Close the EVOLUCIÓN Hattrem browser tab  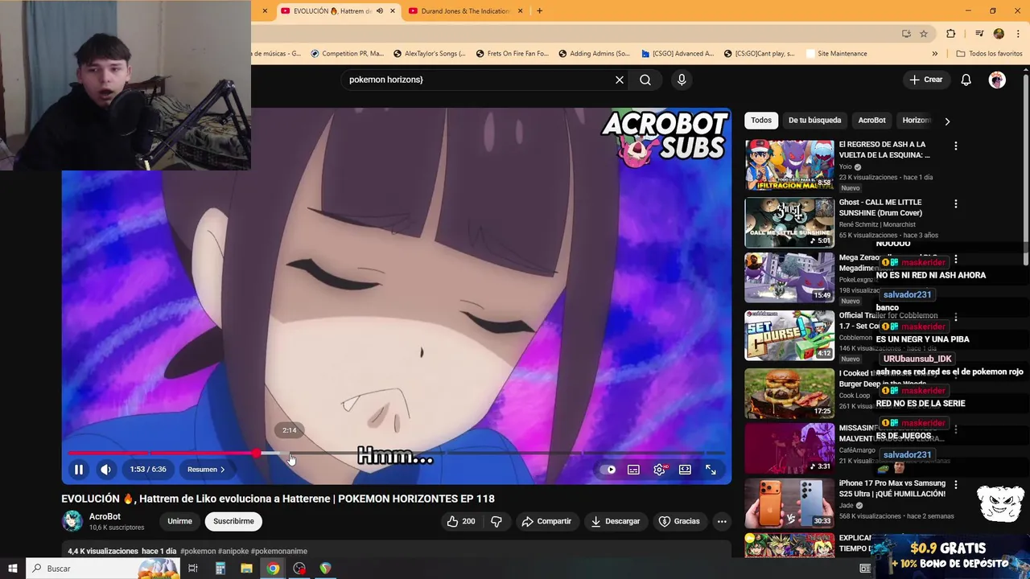click(x=393, y=11)
